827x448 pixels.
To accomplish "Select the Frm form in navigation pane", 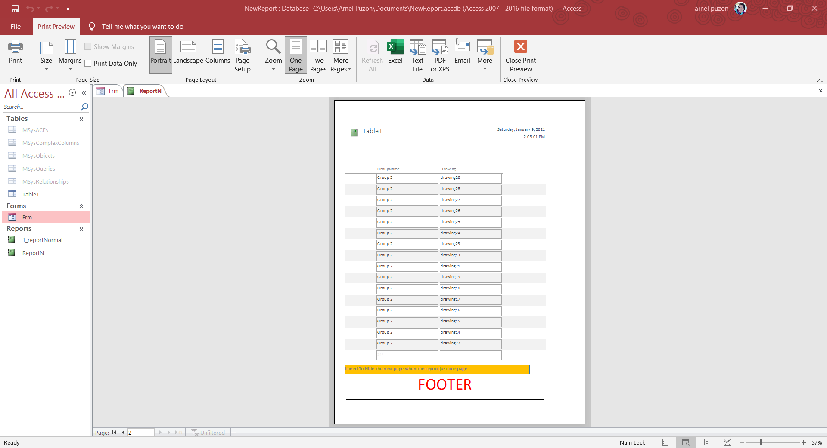I will 47,217.
